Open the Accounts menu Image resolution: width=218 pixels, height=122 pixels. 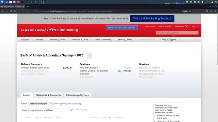pyautogui.click(x=25, y=40)
